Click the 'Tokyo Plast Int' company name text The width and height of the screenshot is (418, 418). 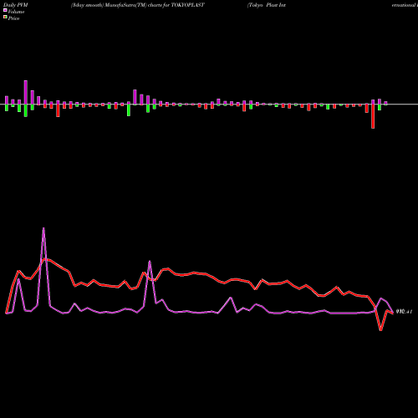267,5
